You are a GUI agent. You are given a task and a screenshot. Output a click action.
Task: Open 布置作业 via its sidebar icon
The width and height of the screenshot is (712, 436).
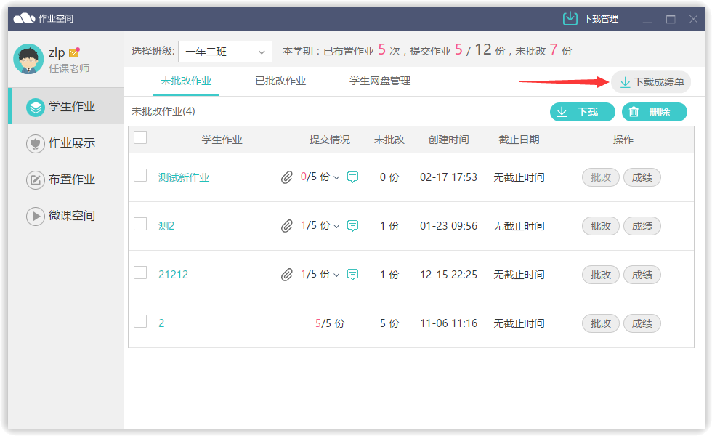[36, 179]
